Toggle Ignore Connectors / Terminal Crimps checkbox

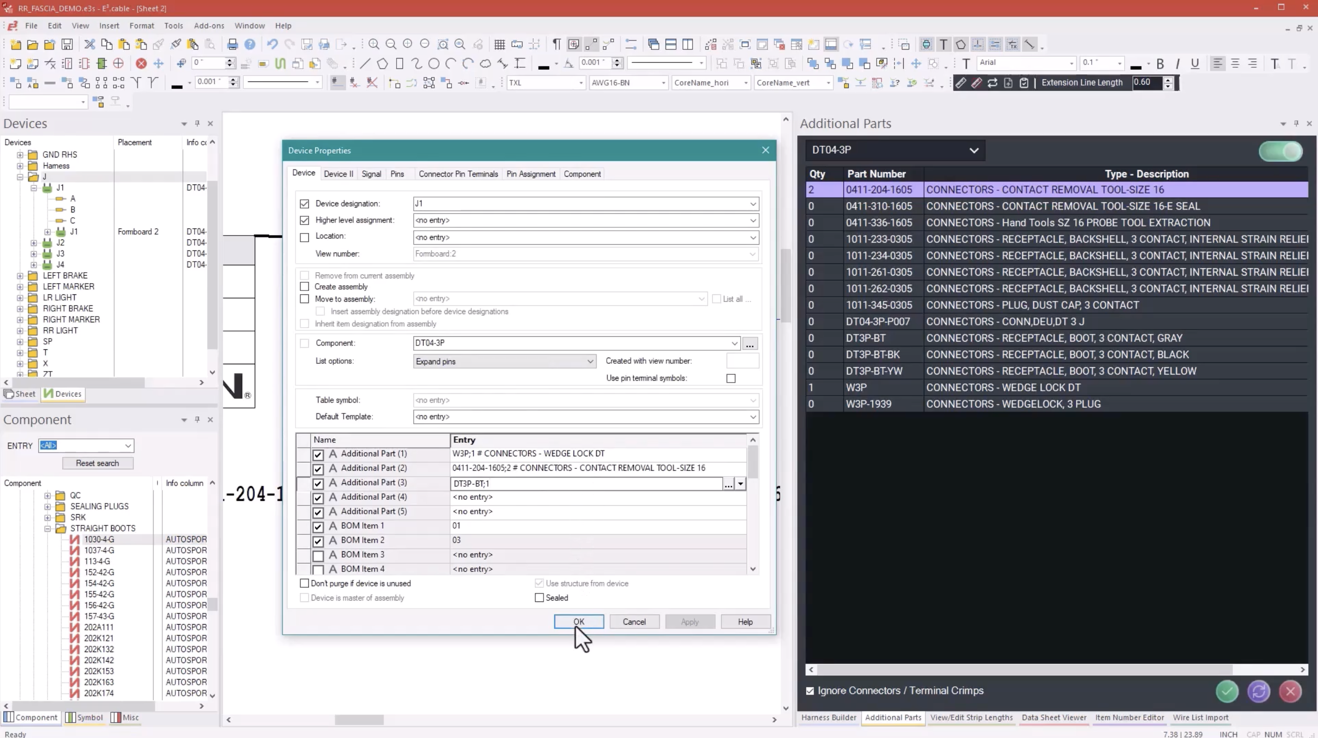coord(810,691)
